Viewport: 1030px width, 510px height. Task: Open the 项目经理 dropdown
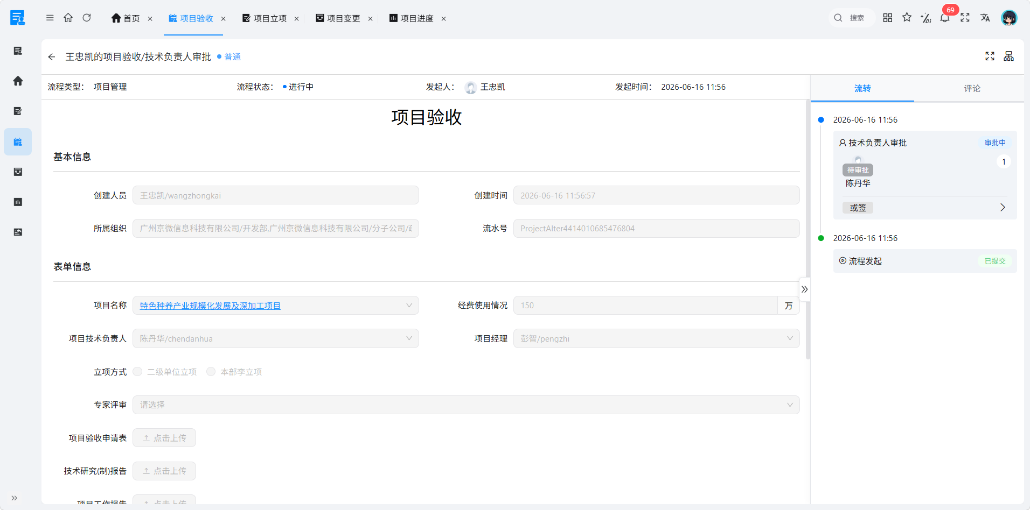pos(657,338)
